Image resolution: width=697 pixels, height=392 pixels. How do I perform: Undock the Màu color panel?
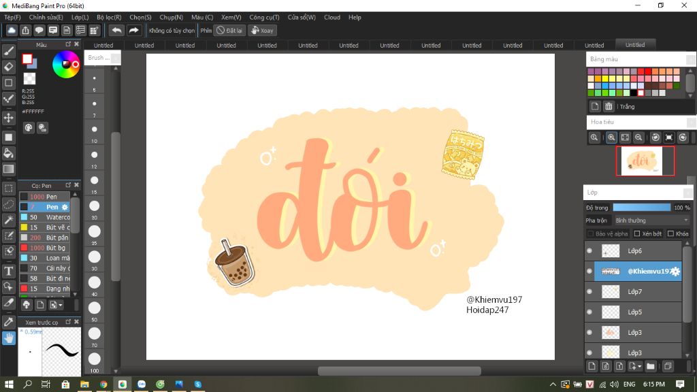(68, 44)
